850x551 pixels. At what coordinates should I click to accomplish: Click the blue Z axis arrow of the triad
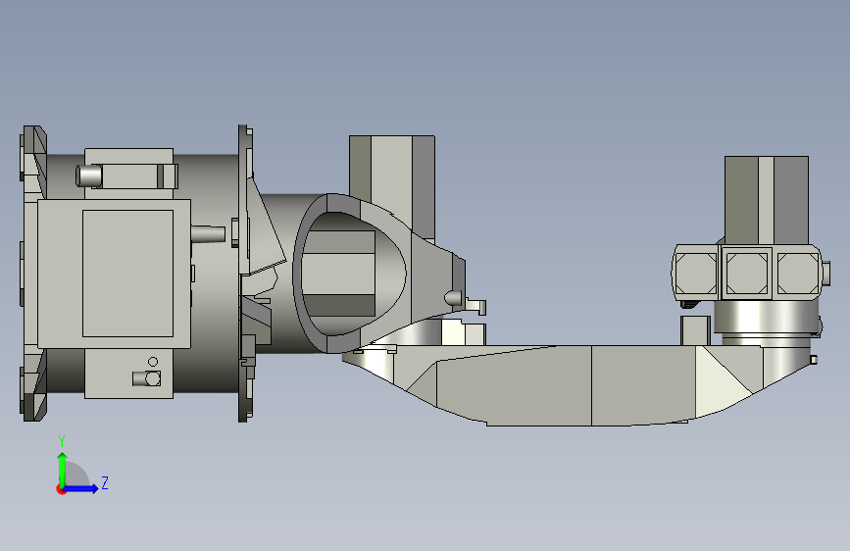pyautogui.click(x=81, y=488)
